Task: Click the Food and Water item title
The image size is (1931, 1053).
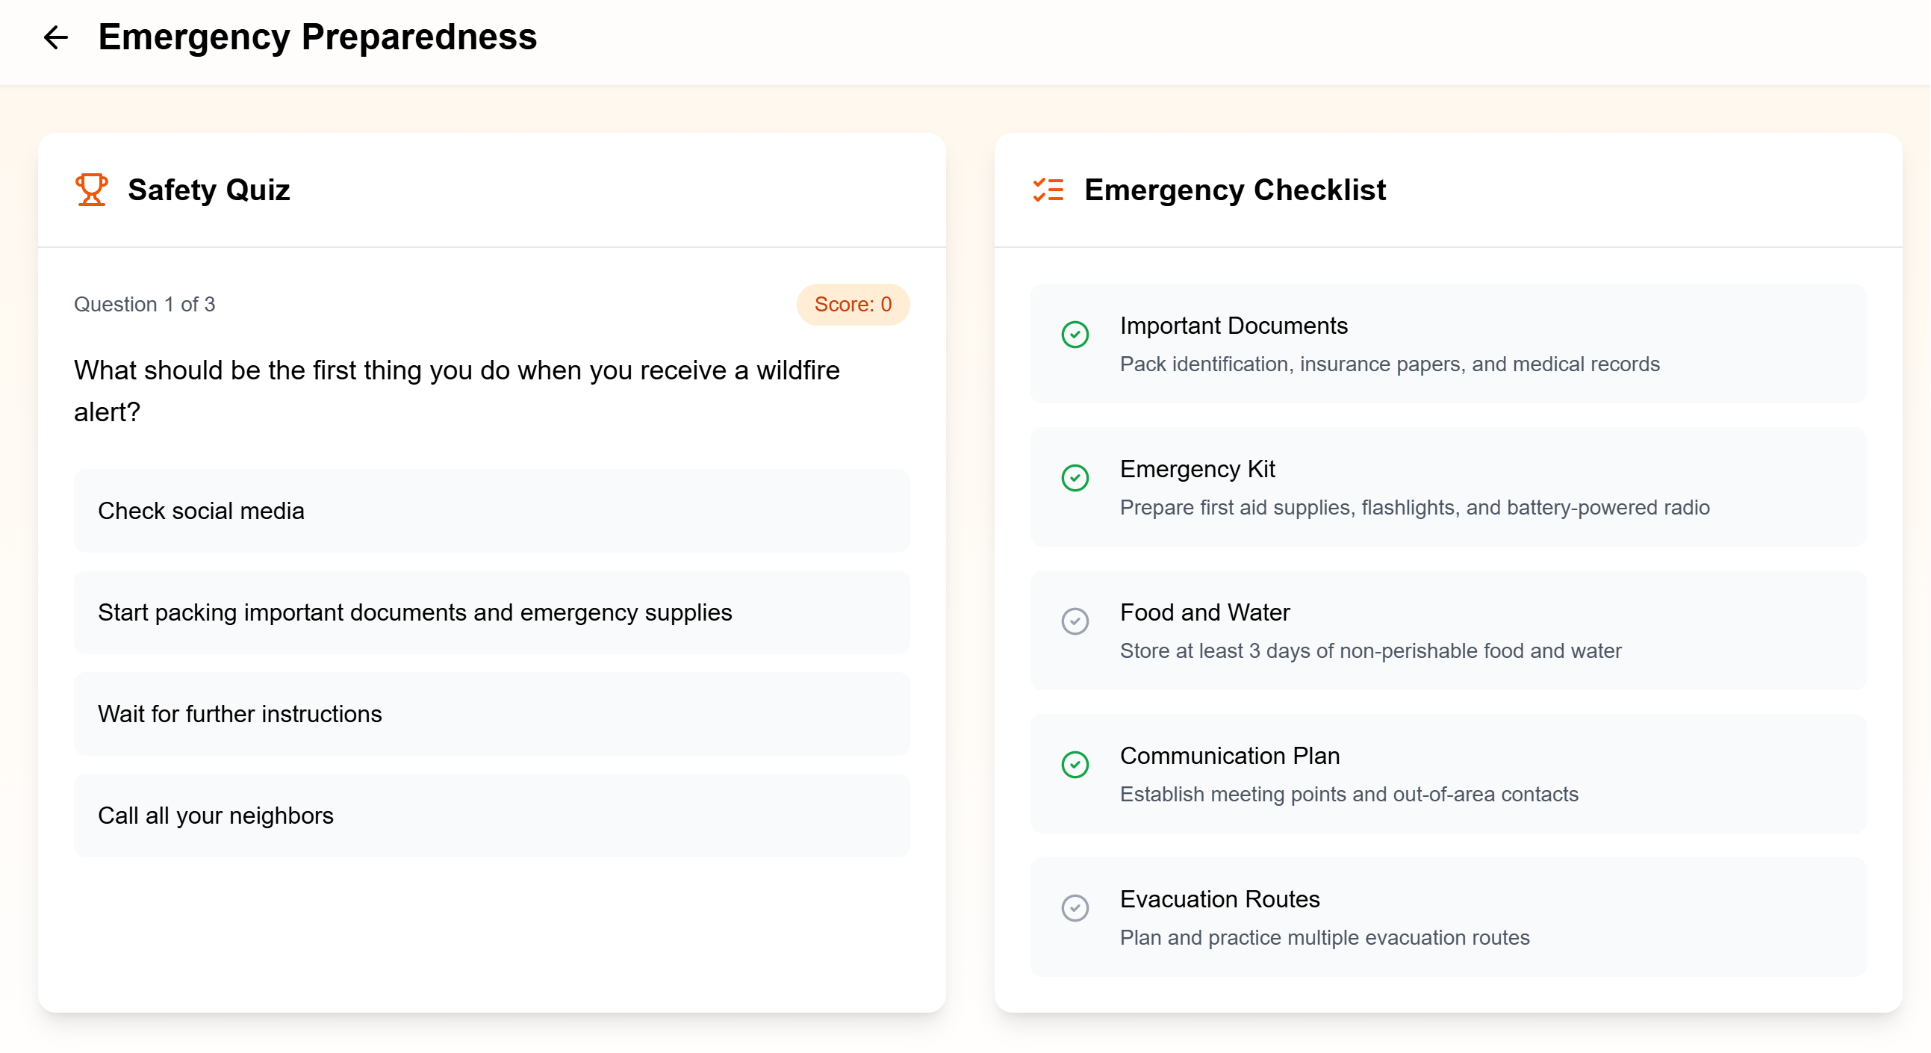Action: pos(1204,612)
